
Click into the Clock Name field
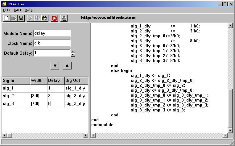coord(52,43)
